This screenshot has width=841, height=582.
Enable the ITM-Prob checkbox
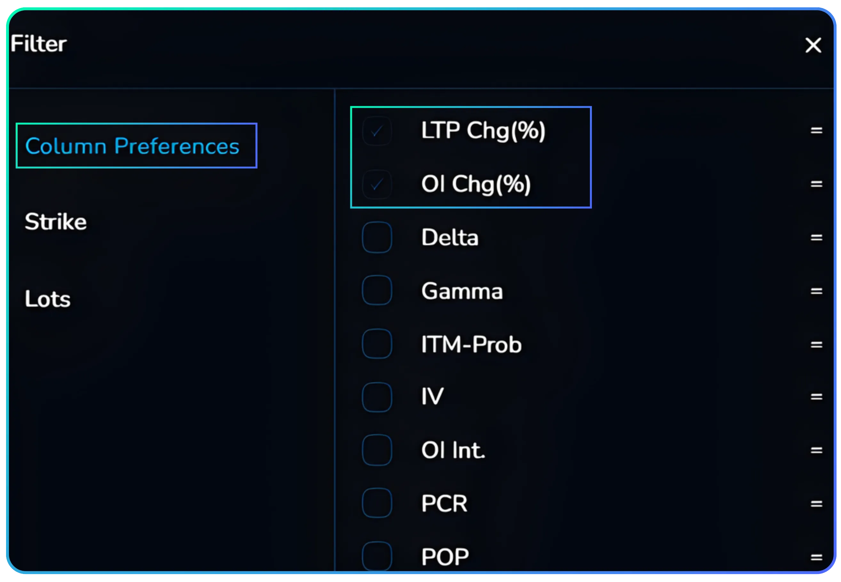pos(377,344)
